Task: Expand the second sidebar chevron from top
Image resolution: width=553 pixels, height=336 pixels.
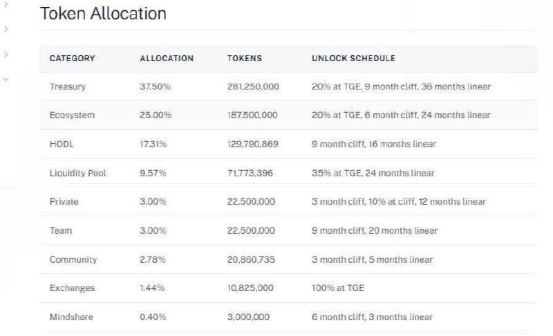Action: [x=6, y=29]
